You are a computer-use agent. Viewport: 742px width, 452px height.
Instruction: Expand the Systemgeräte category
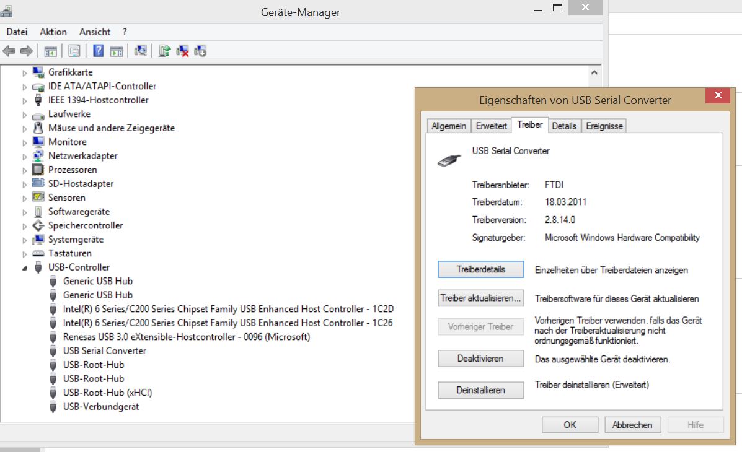(25, 240)
